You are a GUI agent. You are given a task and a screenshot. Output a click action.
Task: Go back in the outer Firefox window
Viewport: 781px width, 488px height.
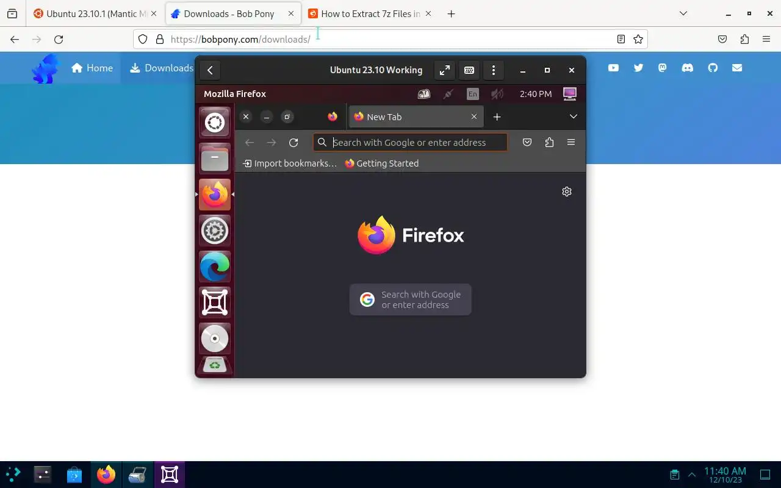pyautogui.click(x=15, y=39)
